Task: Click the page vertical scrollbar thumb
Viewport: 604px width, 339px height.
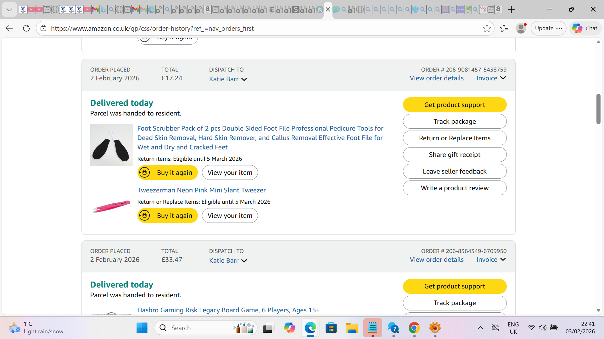Action: click(x=598, y=109)
